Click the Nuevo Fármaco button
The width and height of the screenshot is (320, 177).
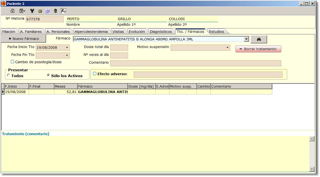24,39
